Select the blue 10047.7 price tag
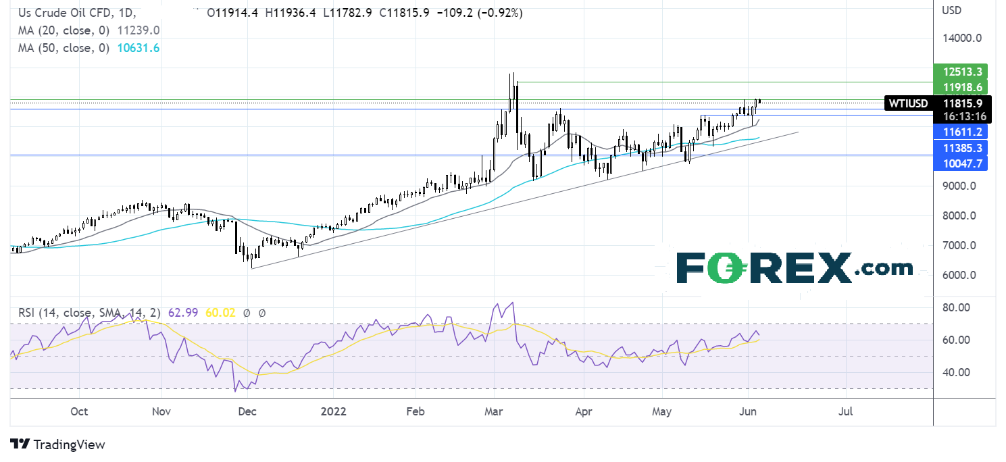The height and width of the screenshot is (462, 1006). point(959,163)
